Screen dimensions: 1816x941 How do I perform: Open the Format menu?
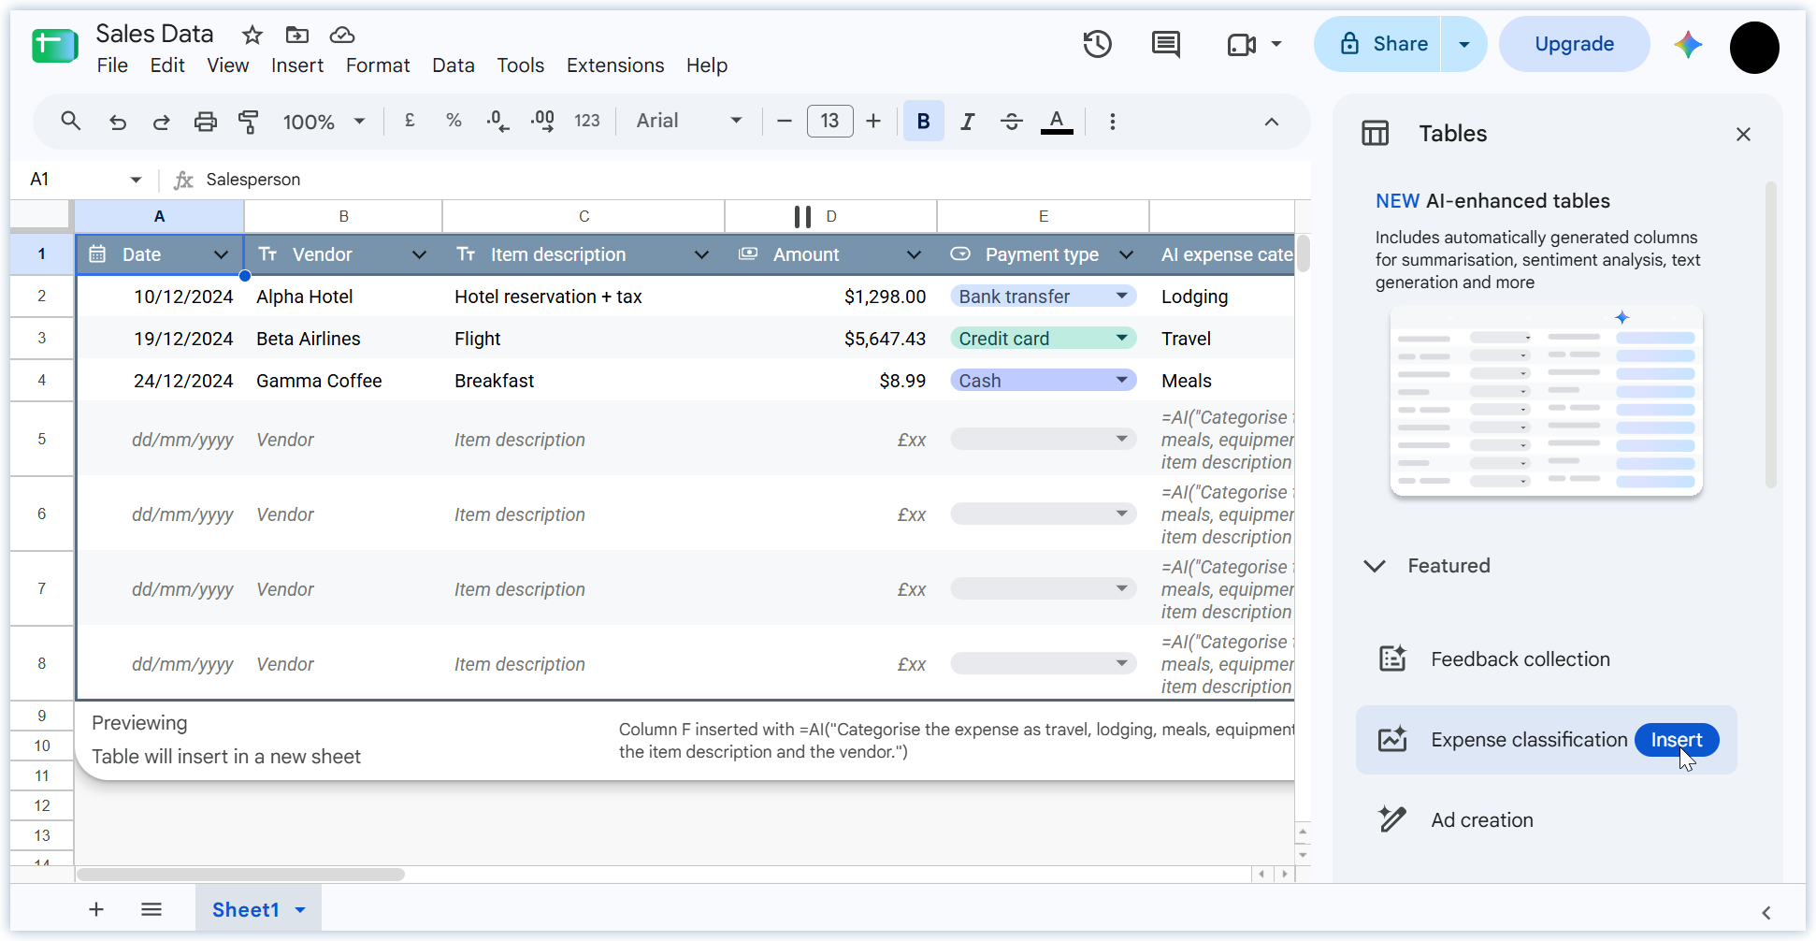(378, 65)
